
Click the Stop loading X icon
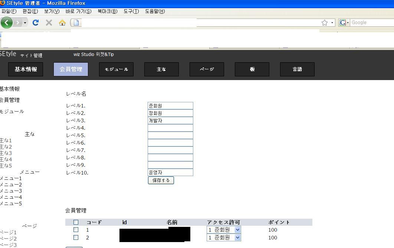49,23
